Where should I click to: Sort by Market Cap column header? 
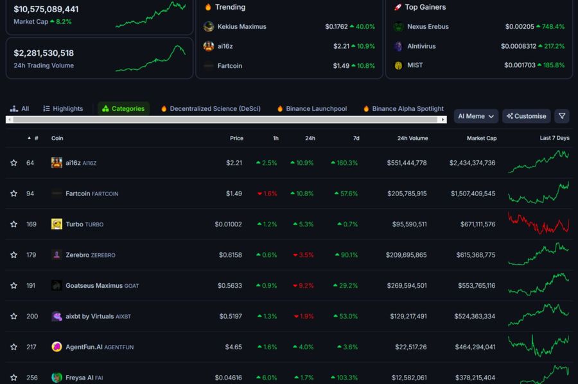482,138
